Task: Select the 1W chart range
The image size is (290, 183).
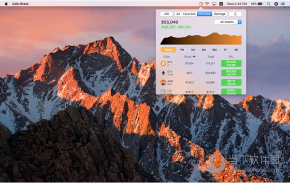Action: click(182, 50)
